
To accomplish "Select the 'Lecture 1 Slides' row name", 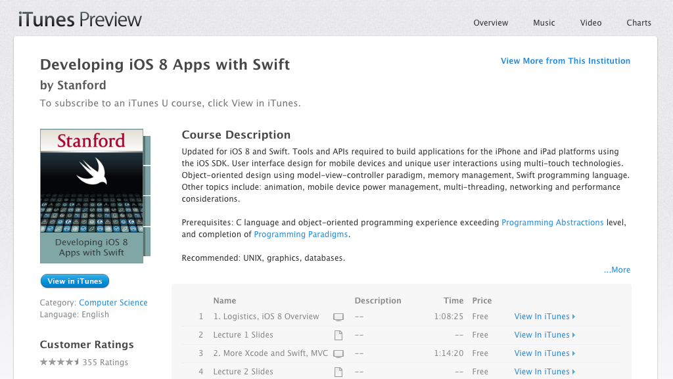I will (x=243, y=335).
